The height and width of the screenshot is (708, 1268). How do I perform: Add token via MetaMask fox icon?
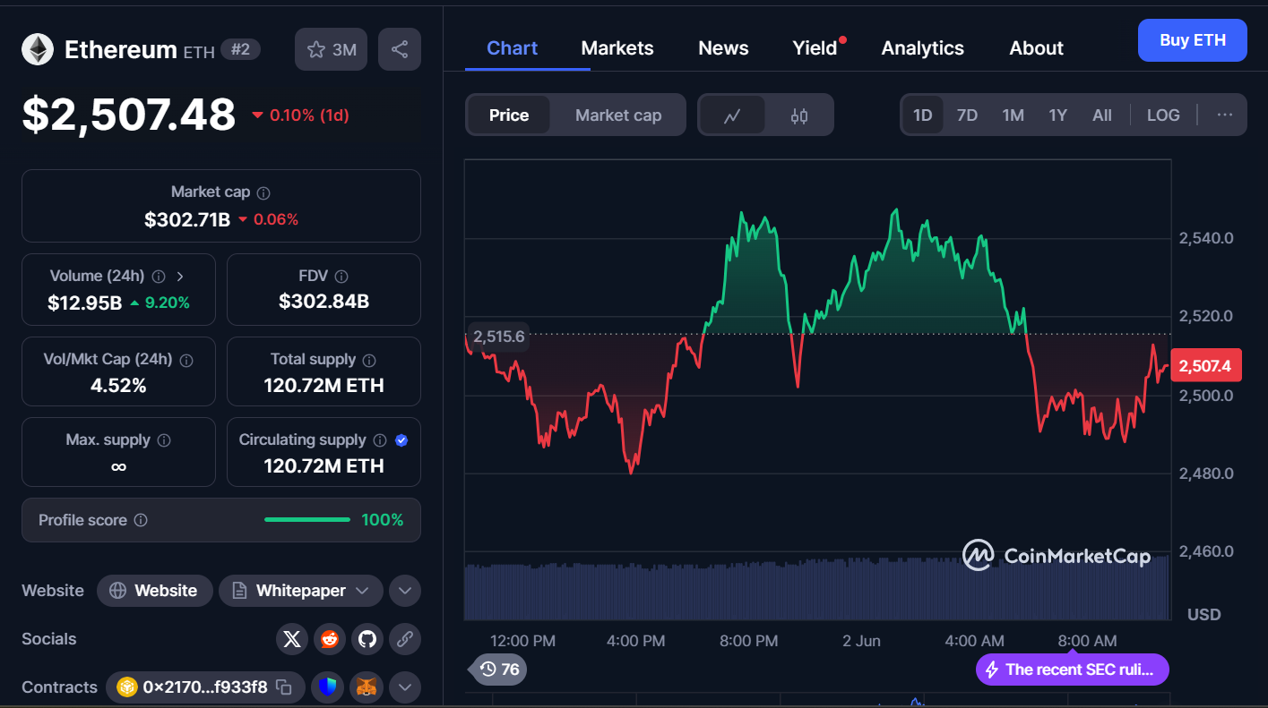coord(367,687)
